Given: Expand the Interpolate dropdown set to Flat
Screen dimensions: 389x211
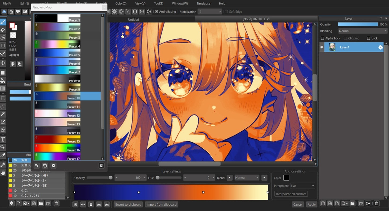Looking at the screenshot, I should 302,186.
